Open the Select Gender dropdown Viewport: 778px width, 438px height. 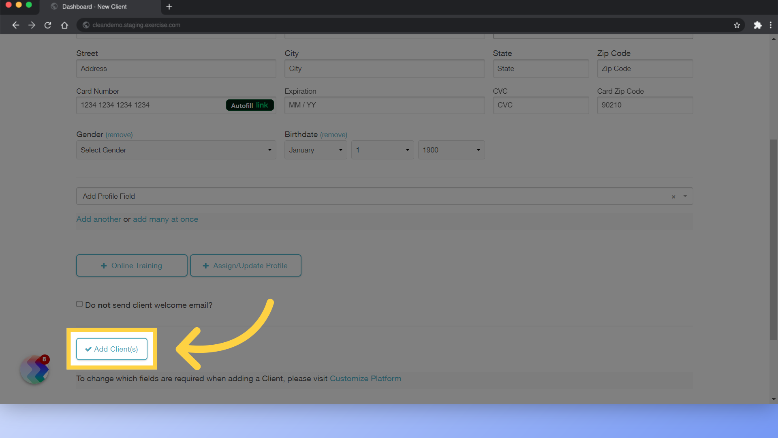(x=176, y=150)
